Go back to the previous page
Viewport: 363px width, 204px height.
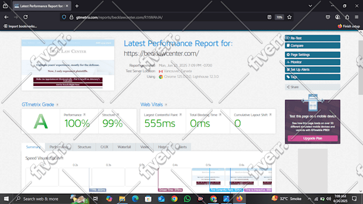(x=6, y=17)
